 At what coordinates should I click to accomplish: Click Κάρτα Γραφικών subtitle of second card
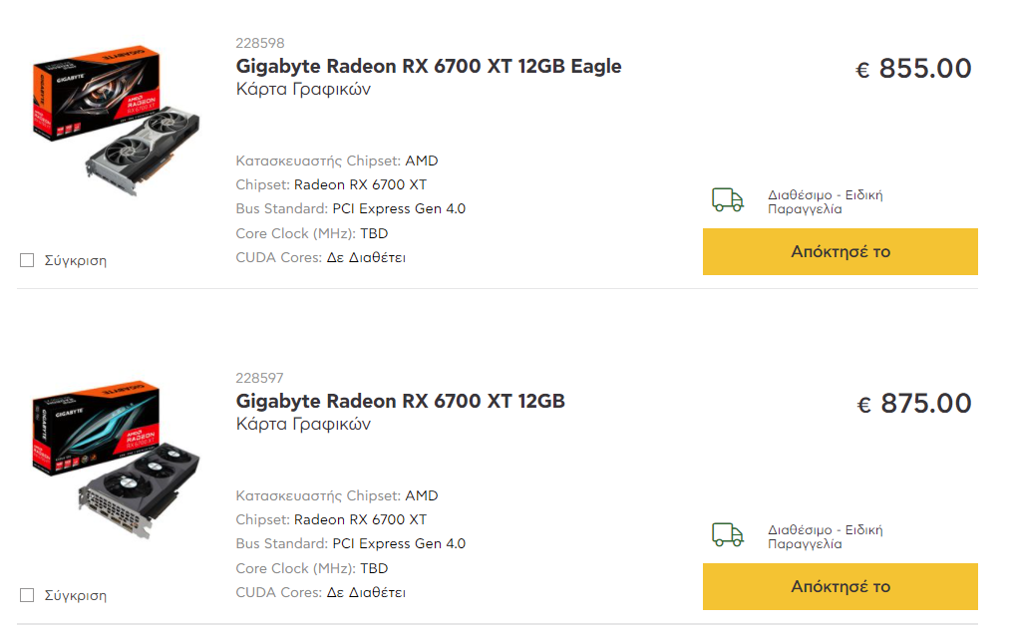tap(303, 425)
